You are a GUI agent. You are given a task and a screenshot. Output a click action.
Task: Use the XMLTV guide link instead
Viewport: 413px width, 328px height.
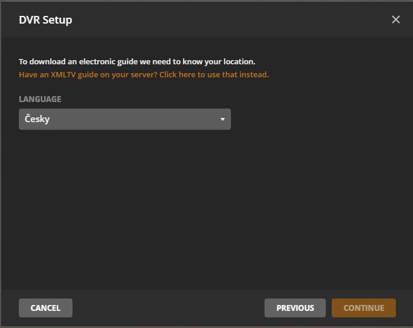144,74
